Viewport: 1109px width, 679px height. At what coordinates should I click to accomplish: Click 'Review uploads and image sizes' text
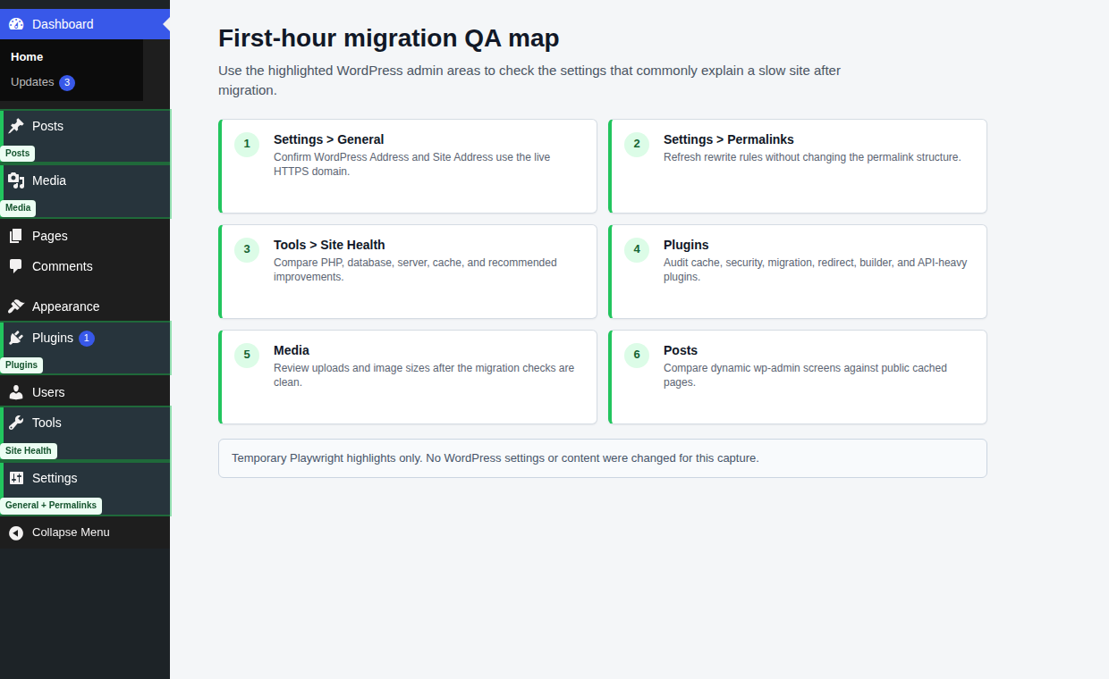click(424, 375)
